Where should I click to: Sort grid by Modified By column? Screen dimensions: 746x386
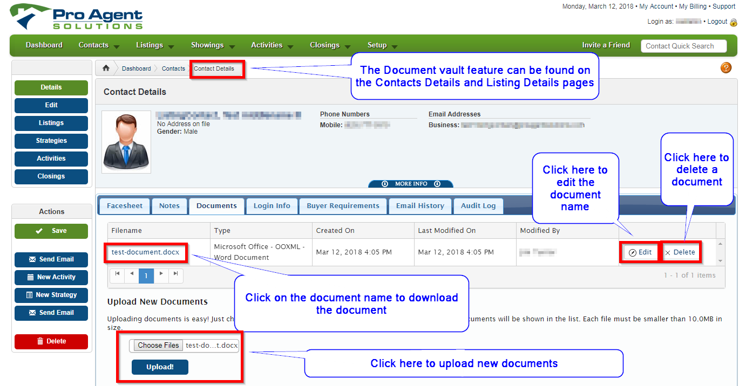567,230
